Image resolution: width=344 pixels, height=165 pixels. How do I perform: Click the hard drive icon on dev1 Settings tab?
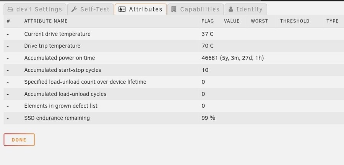click(x=10, y=9)
